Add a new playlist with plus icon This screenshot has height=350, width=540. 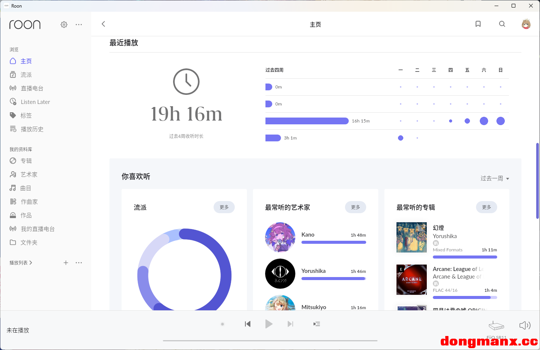[66, 263]
